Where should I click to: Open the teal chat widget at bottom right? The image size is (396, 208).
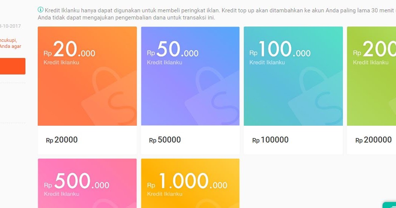pos(389,205)
